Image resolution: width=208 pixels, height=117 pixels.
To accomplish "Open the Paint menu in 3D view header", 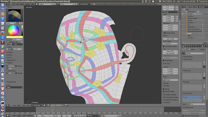I will [24, 105].
